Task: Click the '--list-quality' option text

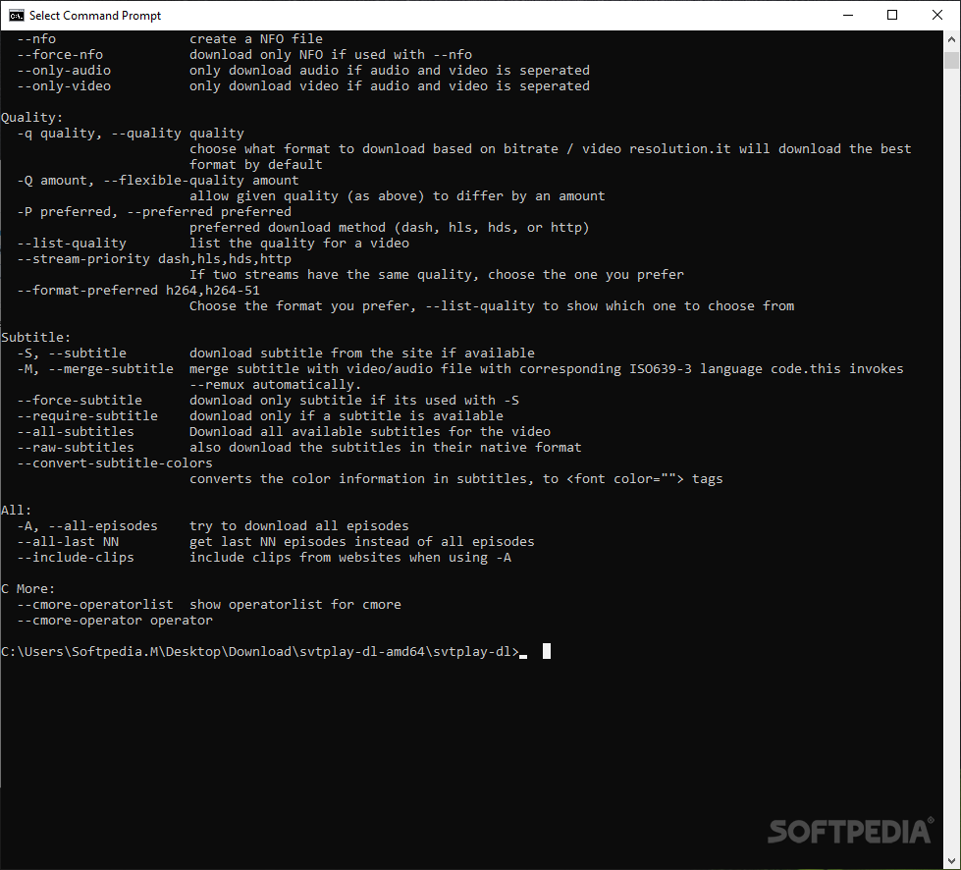Action: point(72,244)
